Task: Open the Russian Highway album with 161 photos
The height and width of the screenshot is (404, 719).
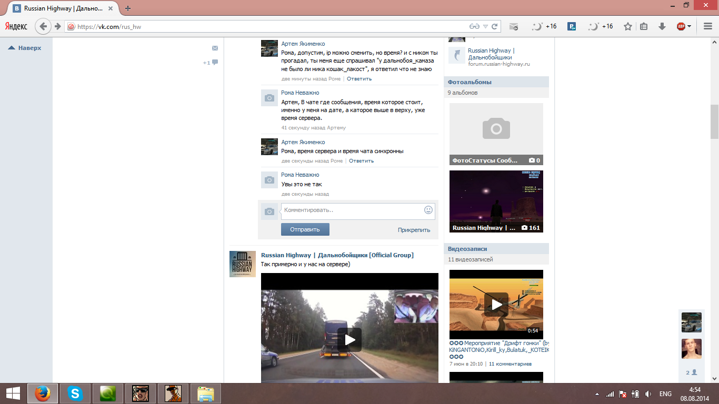Action: click(x=496, y=201)
